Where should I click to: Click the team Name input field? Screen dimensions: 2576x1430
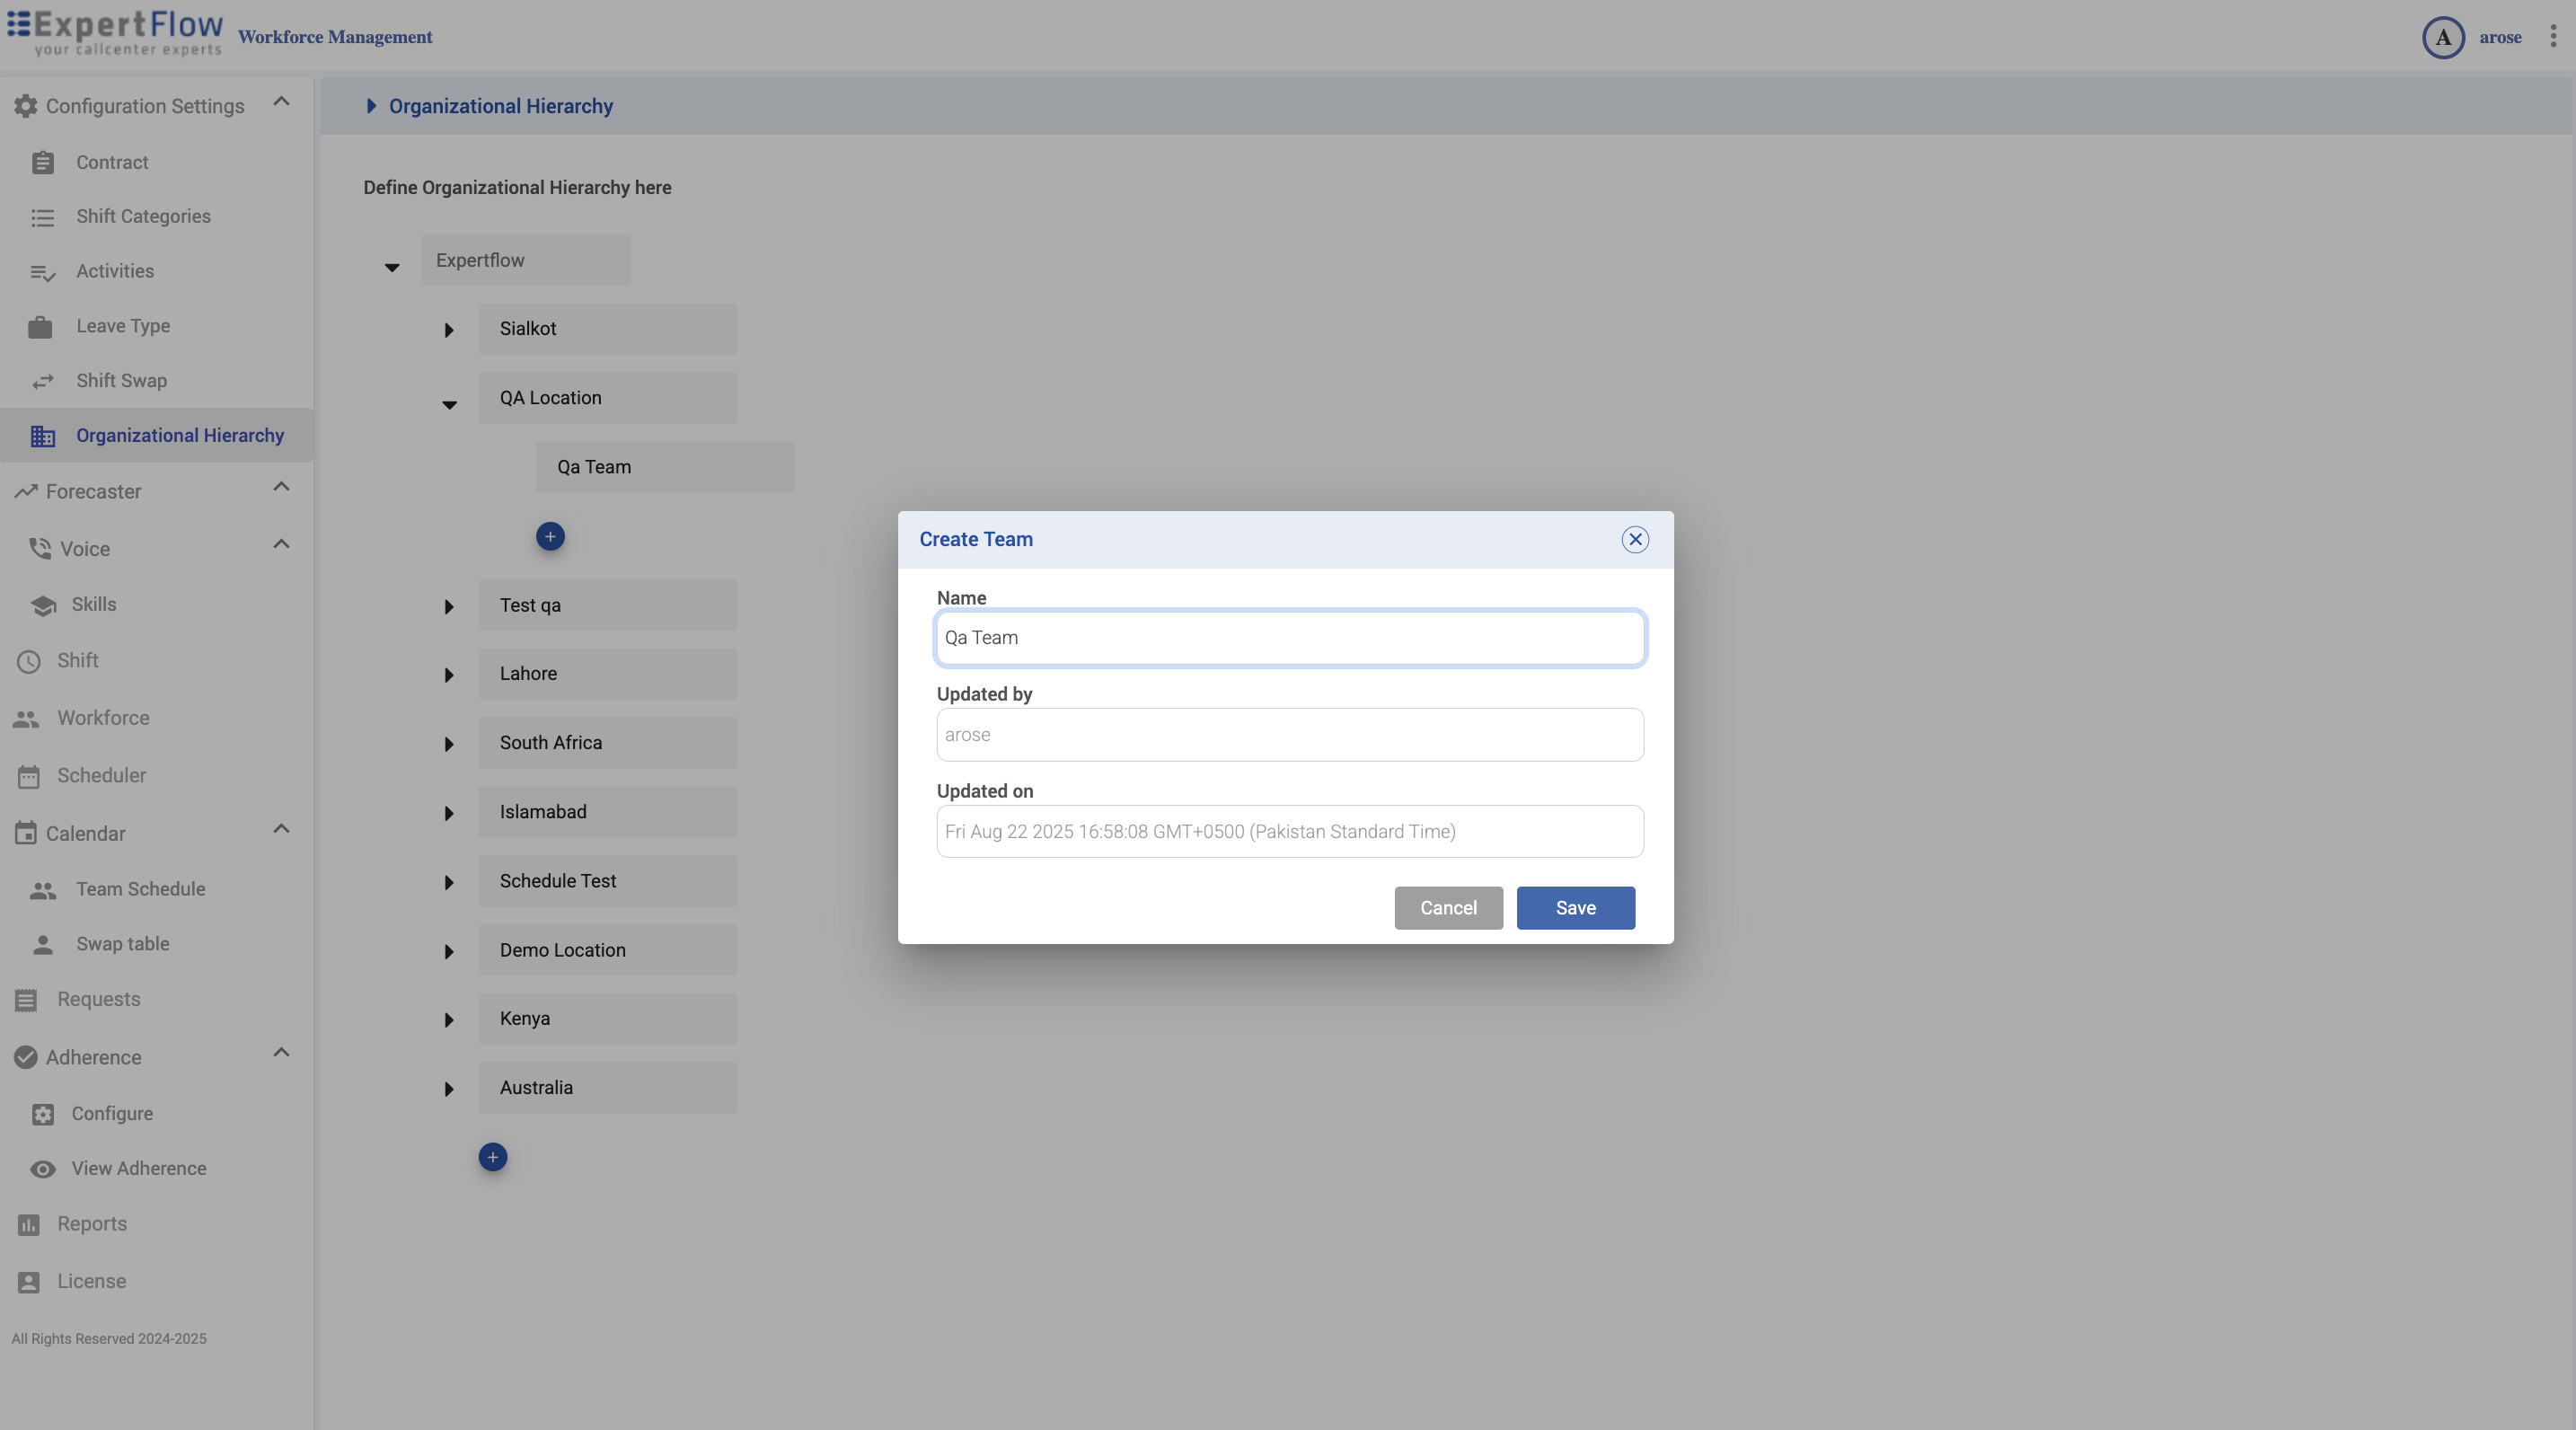1290,638
